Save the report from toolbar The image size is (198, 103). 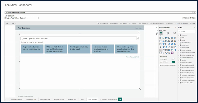click(x=193, y=23)
